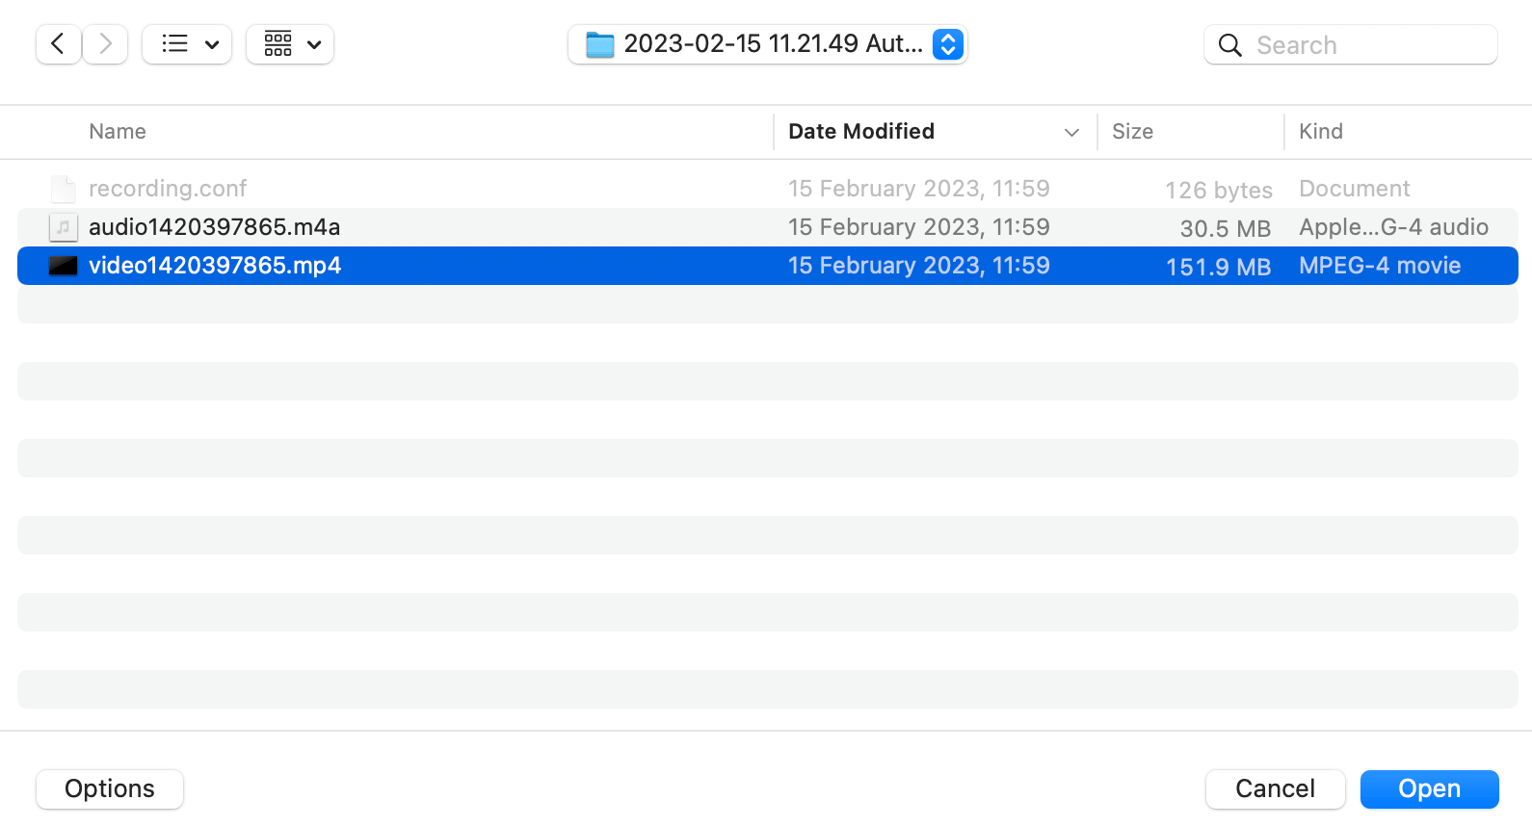
Task: Toggle the Date Modified sort direction chevron
Action: [1071, 132]
